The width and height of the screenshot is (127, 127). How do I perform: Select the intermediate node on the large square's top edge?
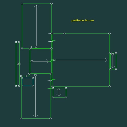pos(64,34)
